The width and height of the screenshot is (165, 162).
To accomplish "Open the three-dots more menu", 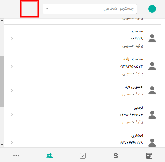I will click(x=16, y=156).
